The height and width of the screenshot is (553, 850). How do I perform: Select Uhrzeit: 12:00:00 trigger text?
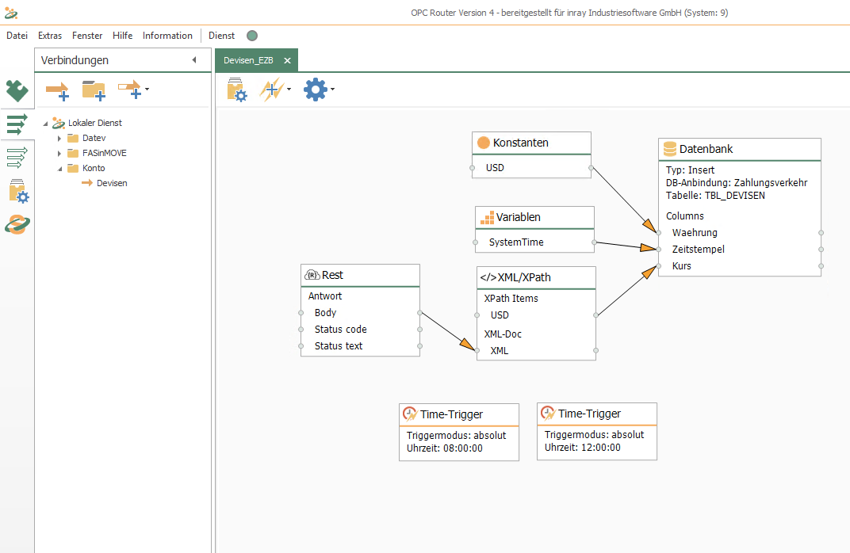point(583,448)
